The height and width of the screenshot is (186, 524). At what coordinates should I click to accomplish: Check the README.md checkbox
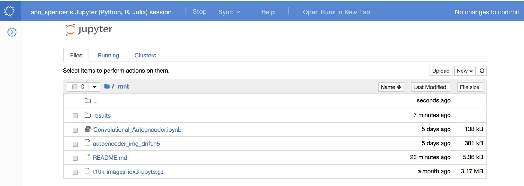tap(75, 158)
